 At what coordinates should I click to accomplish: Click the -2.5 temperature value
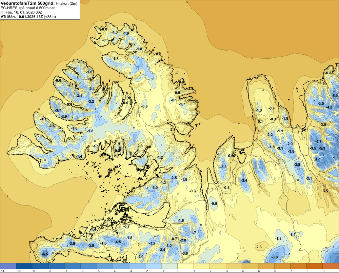[x=174, y=178]
